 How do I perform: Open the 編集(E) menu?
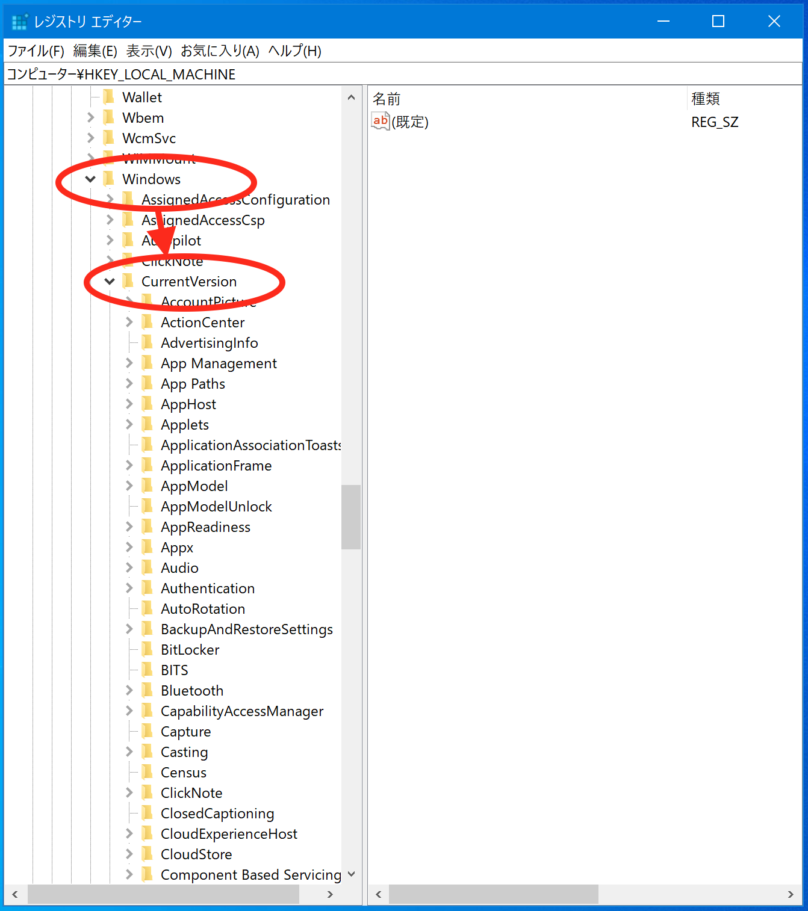[95, 51]
